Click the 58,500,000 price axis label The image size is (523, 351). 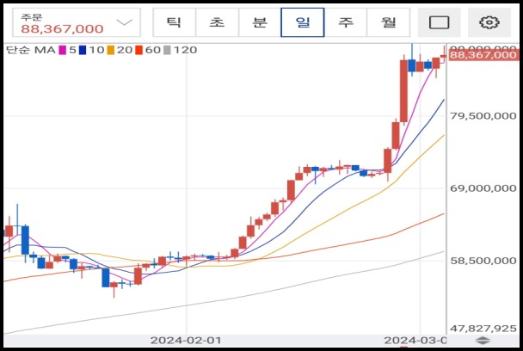(x=483, y=261)
